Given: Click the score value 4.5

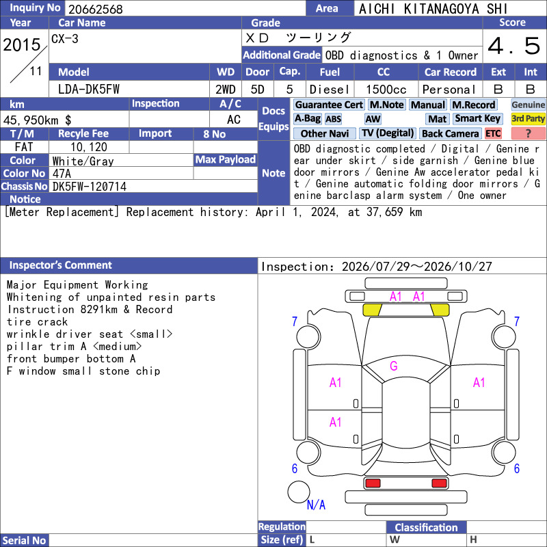Looking at the screenshot, I should (x=514, y=46).
